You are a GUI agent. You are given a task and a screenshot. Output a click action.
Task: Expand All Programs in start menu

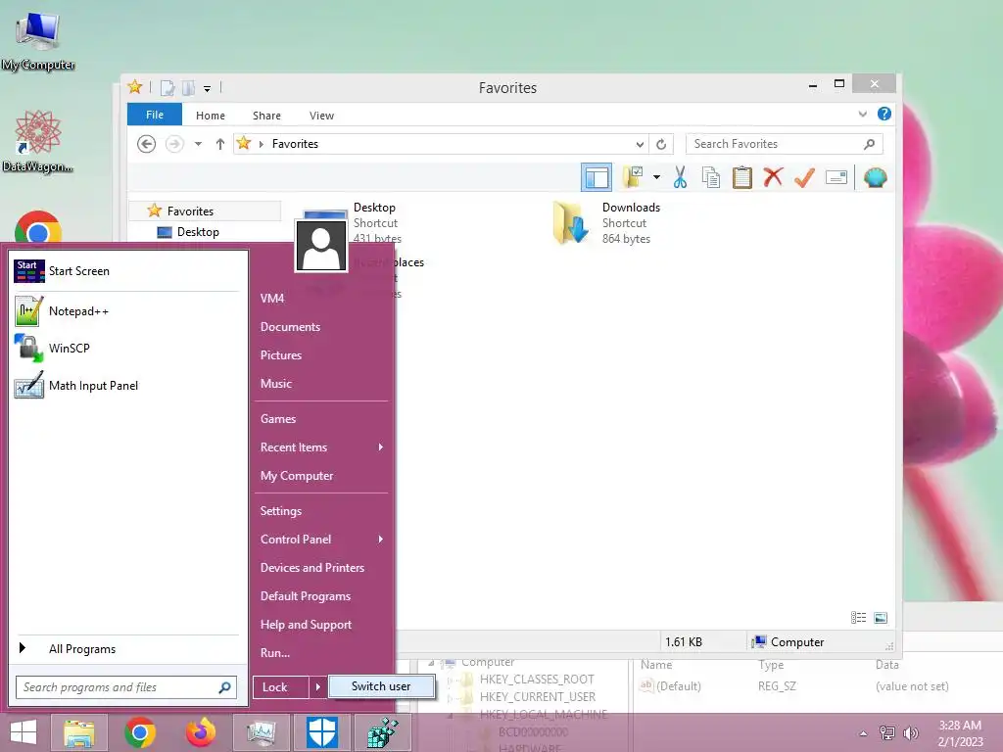(x=126, y=648)
